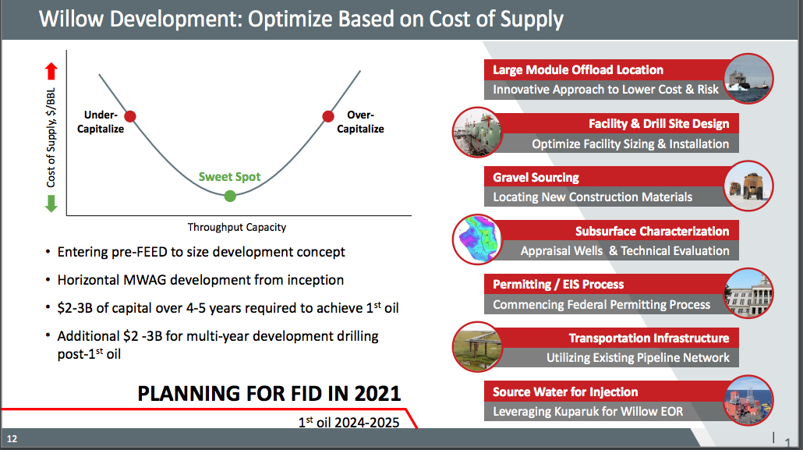Click the Transportation Infrastructure pipeline photo
This screenshot has height=450, width=803.
[x=477, y=347]
